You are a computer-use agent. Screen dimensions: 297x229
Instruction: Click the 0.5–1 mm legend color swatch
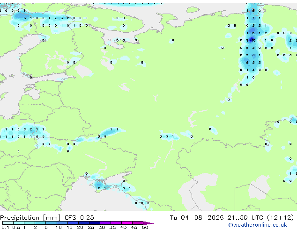19,223
